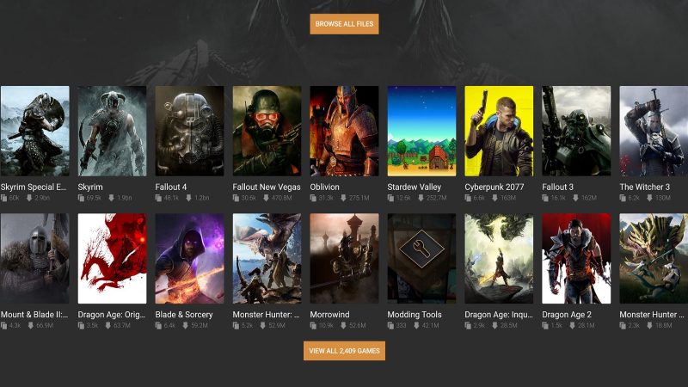Click the download arrow icon under Fallout 4
The width and height of the screenshot is (688, 387).
point(188,198)
